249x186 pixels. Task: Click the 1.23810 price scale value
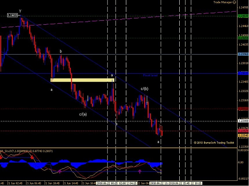point(243,63)
